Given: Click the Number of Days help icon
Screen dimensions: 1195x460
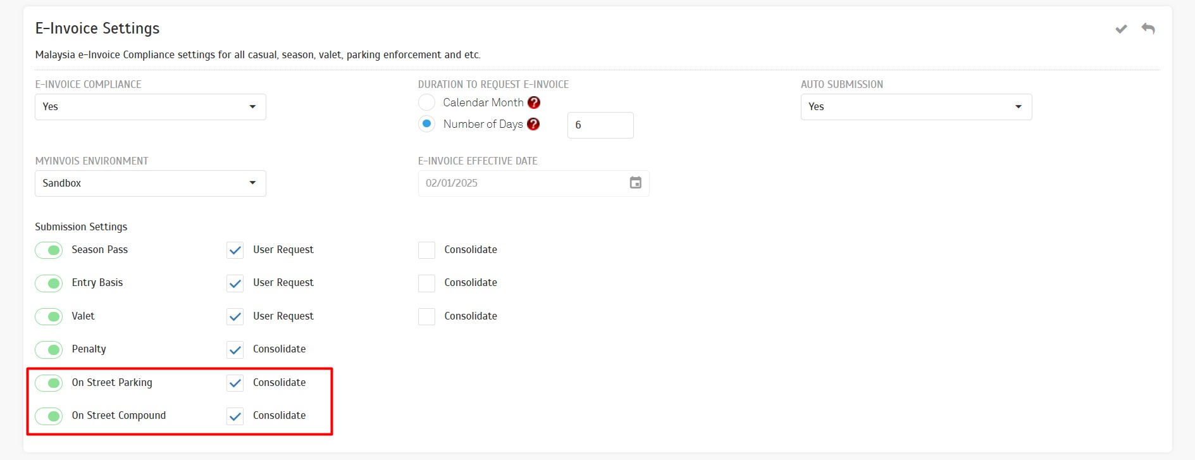Looking at the screenshot, I should 533,124.
